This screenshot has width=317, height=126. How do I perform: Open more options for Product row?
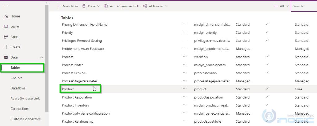(x=185, y=89)
